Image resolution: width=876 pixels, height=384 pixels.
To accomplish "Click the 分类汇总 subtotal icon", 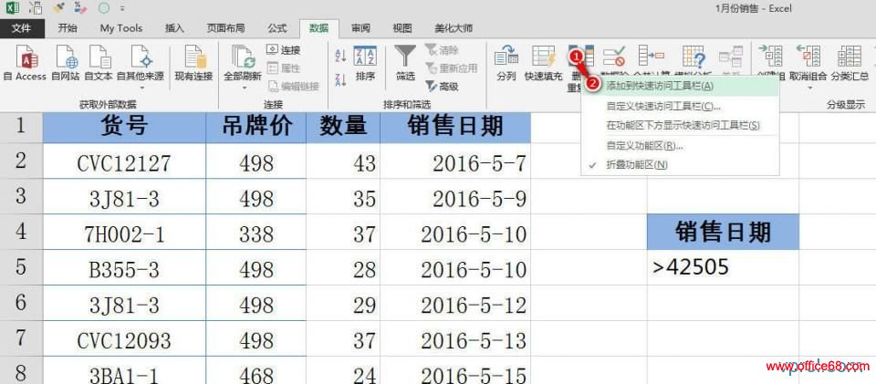I will (x=850, y=57).
